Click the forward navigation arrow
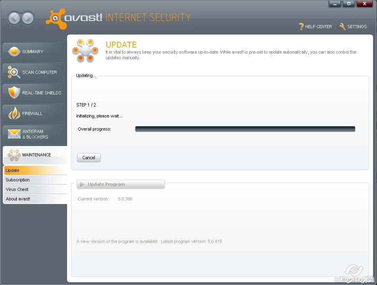The image size is (377, 285). [x=28, y=18]
